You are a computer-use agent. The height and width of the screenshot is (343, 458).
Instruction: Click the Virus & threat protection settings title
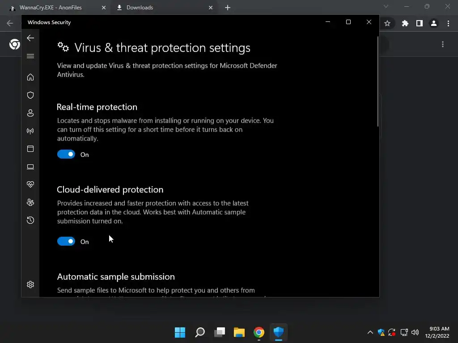point(162,47)
